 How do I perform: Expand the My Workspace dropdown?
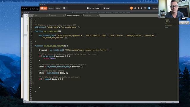coord(94,8)
